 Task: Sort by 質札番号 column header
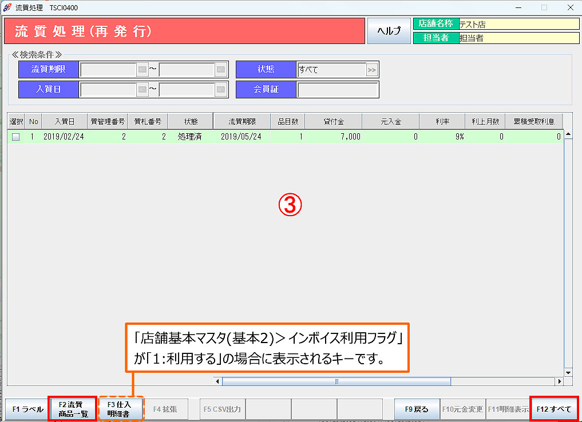(148, 121)
